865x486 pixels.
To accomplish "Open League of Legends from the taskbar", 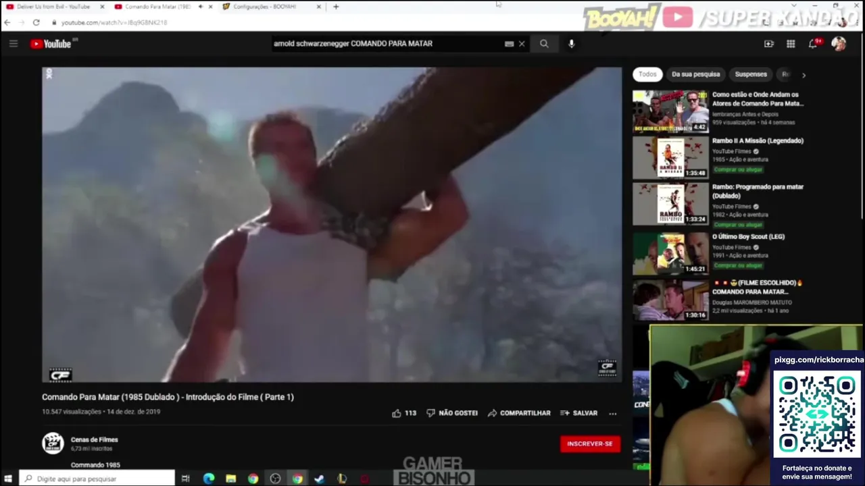I will [x=342, y=479].
